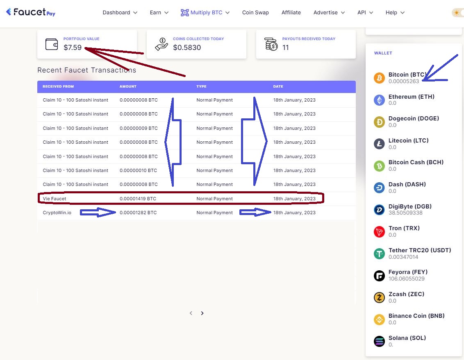Select the Bitcoin (BTC) wallet label
Image resolution: width=464 pixels, height=360 pixels.
tap(407, 75)
